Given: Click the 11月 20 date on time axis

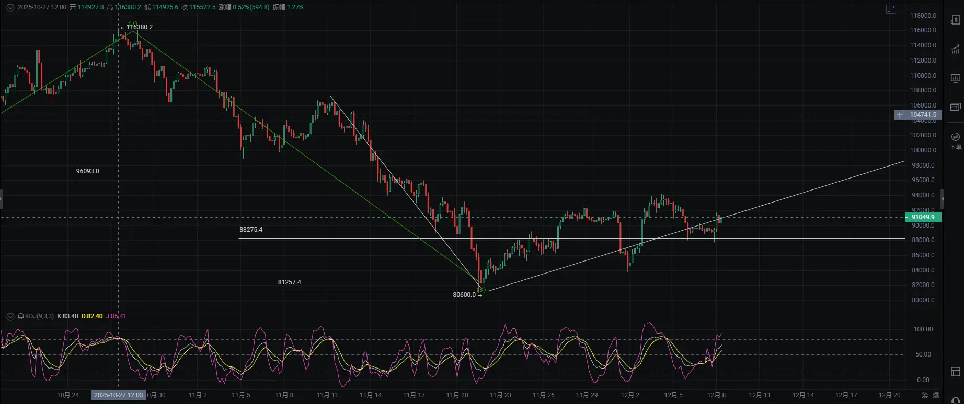Looking at the screenshot, I should (457, 395).
